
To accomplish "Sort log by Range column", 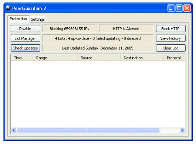I will coord(55,58).
